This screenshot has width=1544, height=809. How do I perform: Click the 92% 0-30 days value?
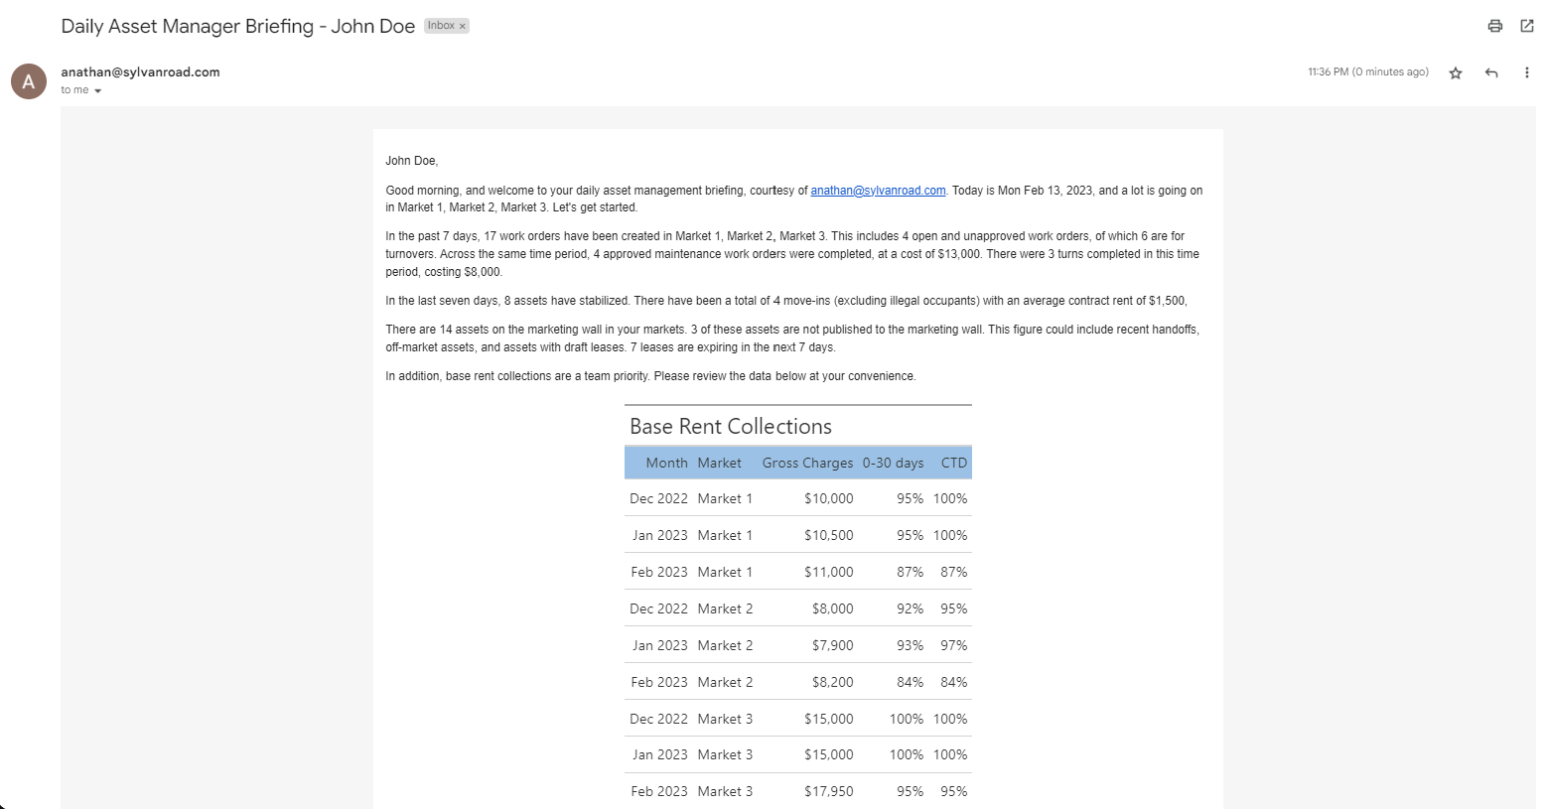pyautogui.click(x=910, y=608)
